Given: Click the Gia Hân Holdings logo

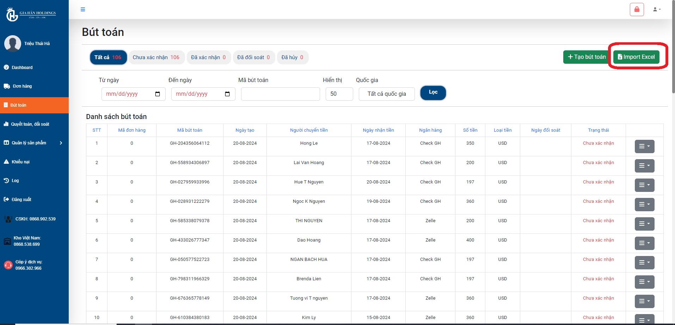Looking at the screenshot, I should [31, 14].
